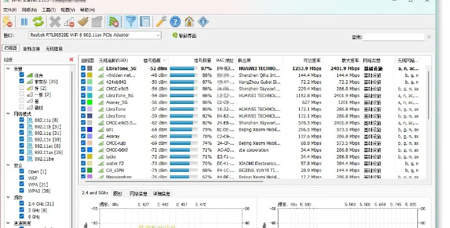Click the signal bars remove icon
The width and height of the screenshot is (450, 228).
click(69, 22)
